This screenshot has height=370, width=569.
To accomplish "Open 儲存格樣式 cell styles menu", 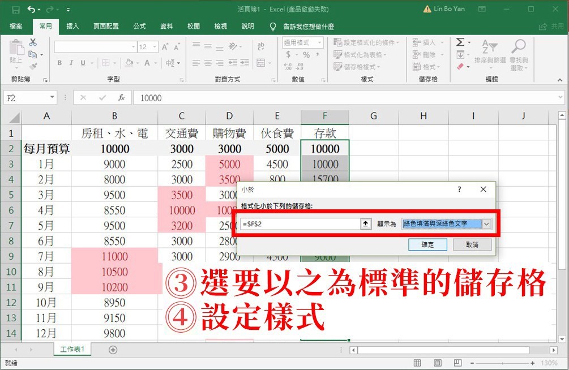I will [x=357, y=67].
